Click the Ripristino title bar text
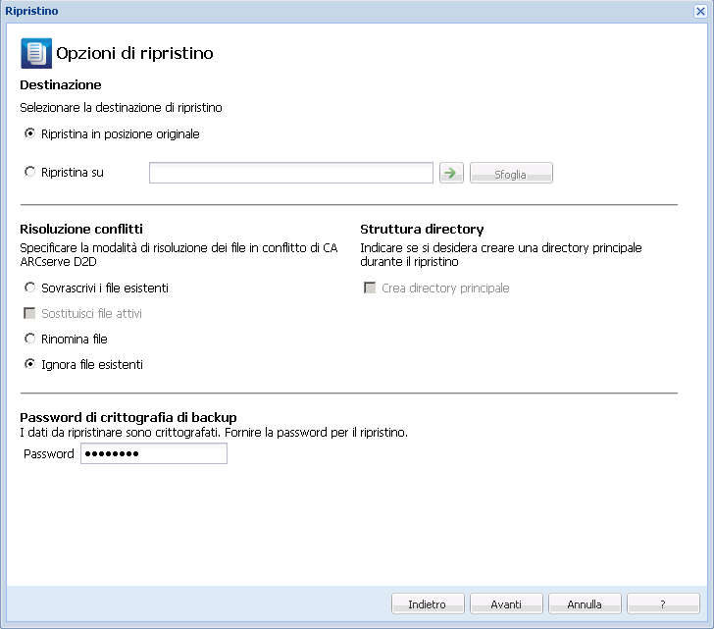The width and height of the screenshot is (714, 629). 31,11
